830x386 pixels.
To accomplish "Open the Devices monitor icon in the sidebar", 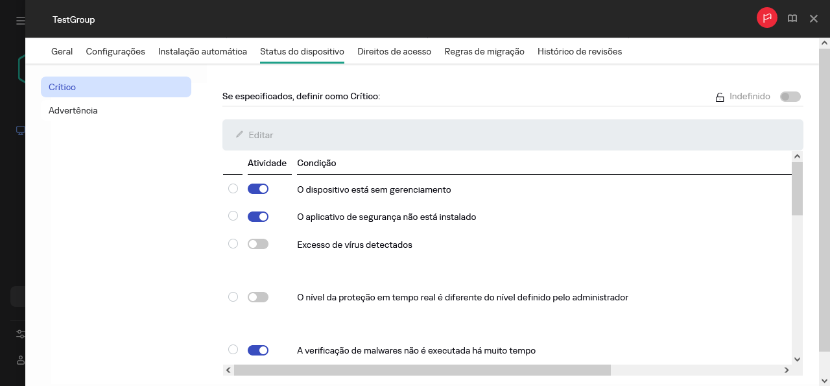I will click(x=19, y=130).
